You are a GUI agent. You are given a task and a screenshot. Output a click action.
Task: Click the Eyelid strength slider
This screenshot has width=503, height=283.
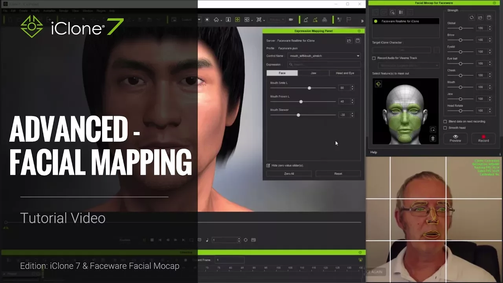(461, 52)
